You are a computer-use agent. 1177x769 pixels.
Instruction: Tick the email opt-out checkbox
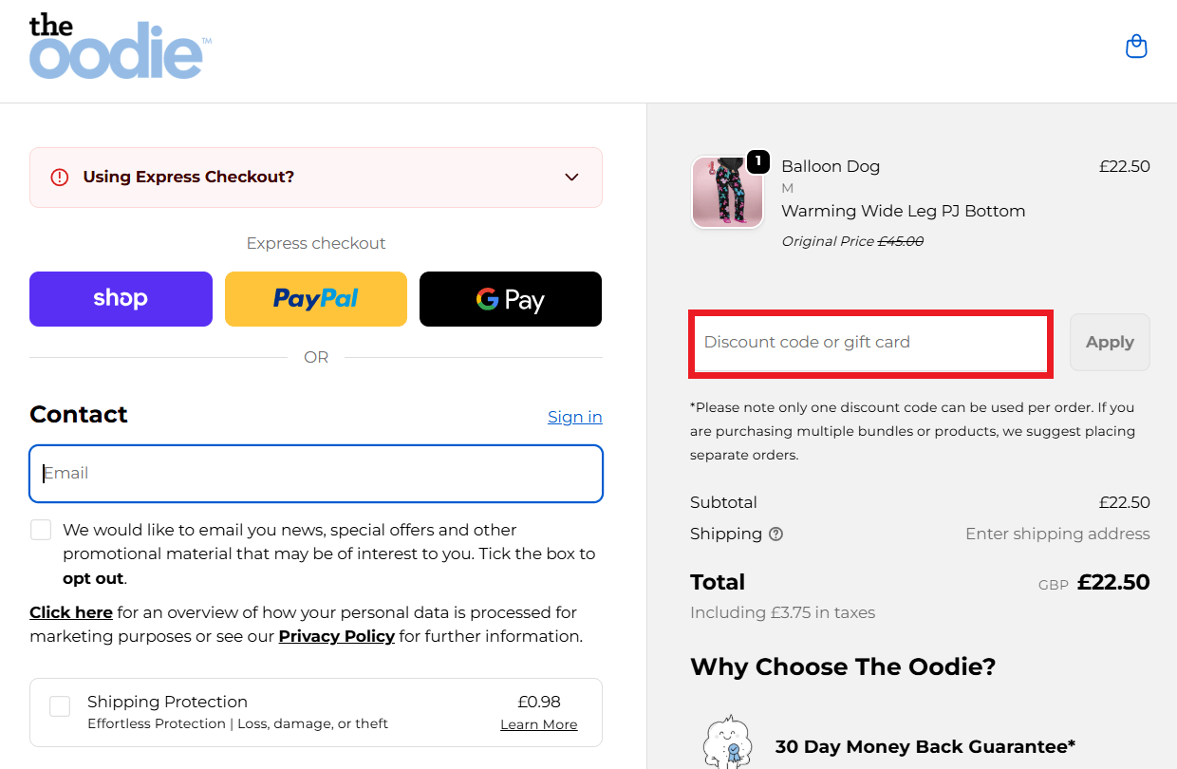click(x=41, y=529)
